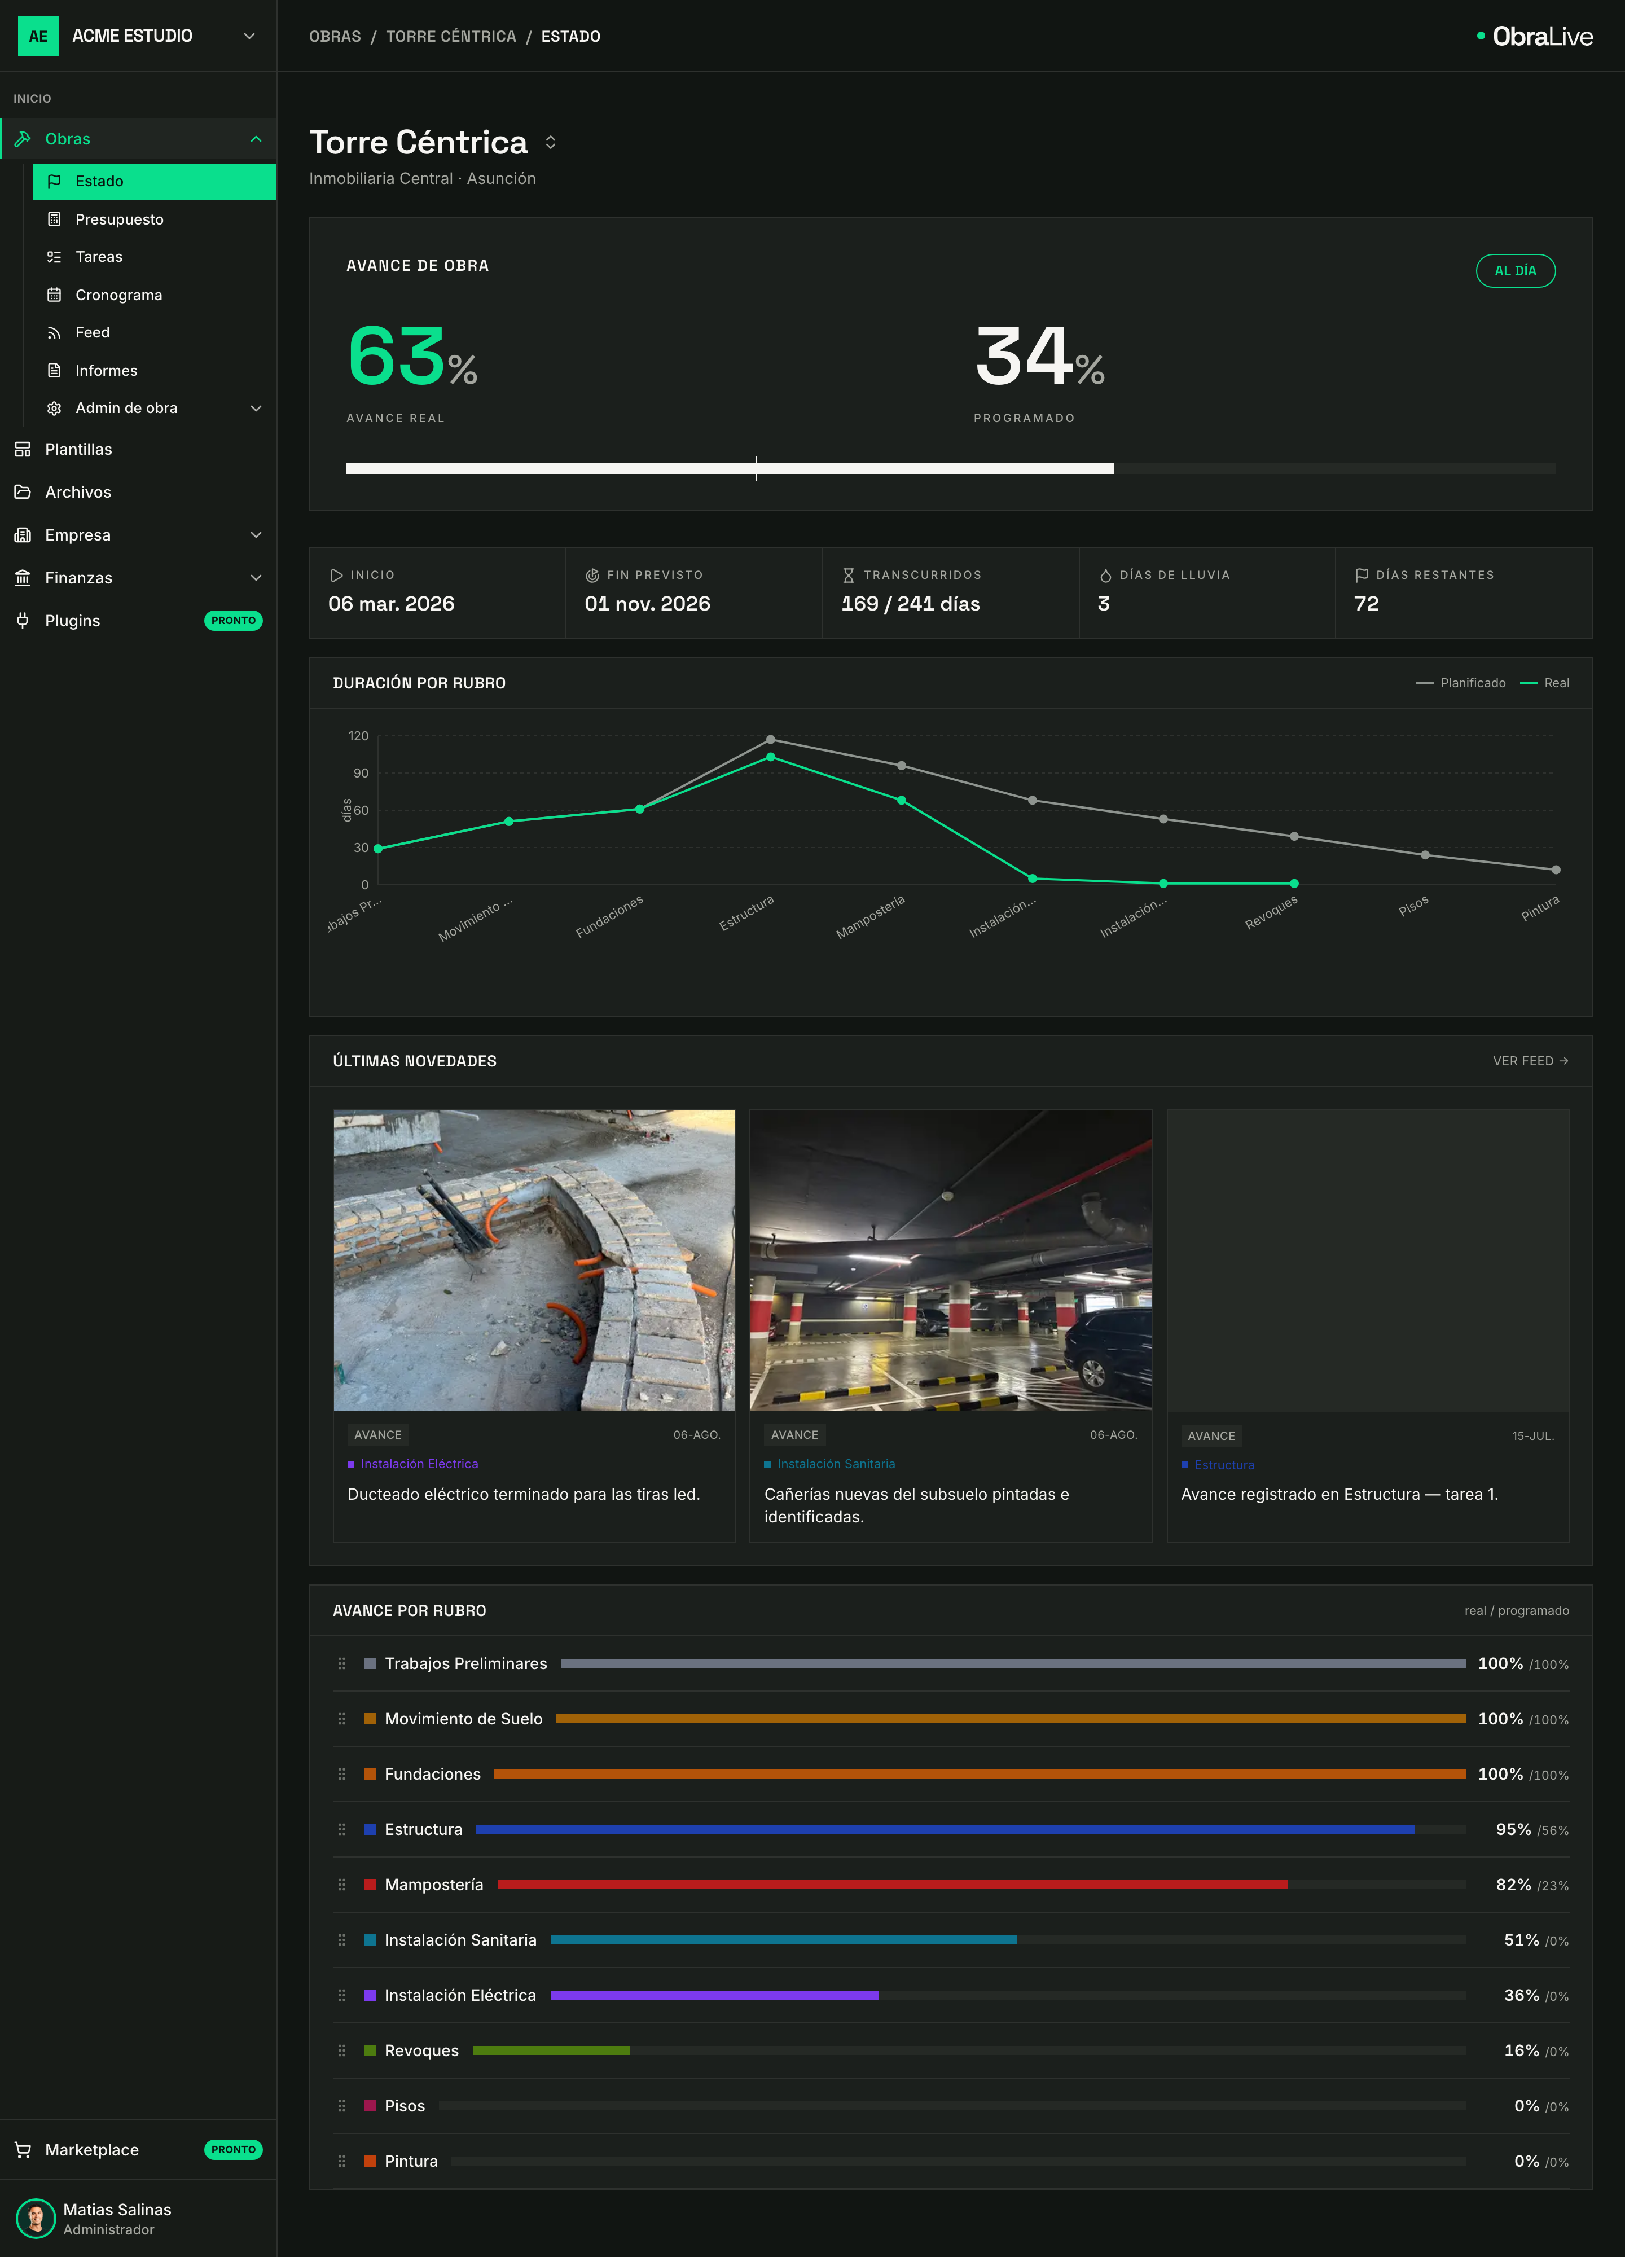Open the ducteado eléctrico brick photo thumbnail

point(533,1260)
